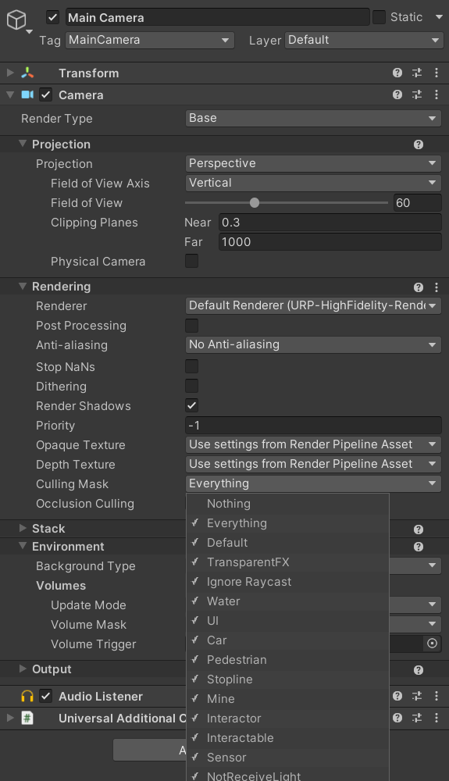Open help for Environment section
The width and height of the screenshot is (449, 781).
coord(419,547)
